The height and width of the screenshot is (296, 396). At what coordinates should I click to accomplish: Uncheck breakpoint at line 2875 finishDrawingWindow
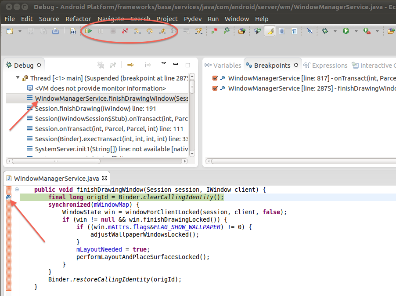coord(215,88)
